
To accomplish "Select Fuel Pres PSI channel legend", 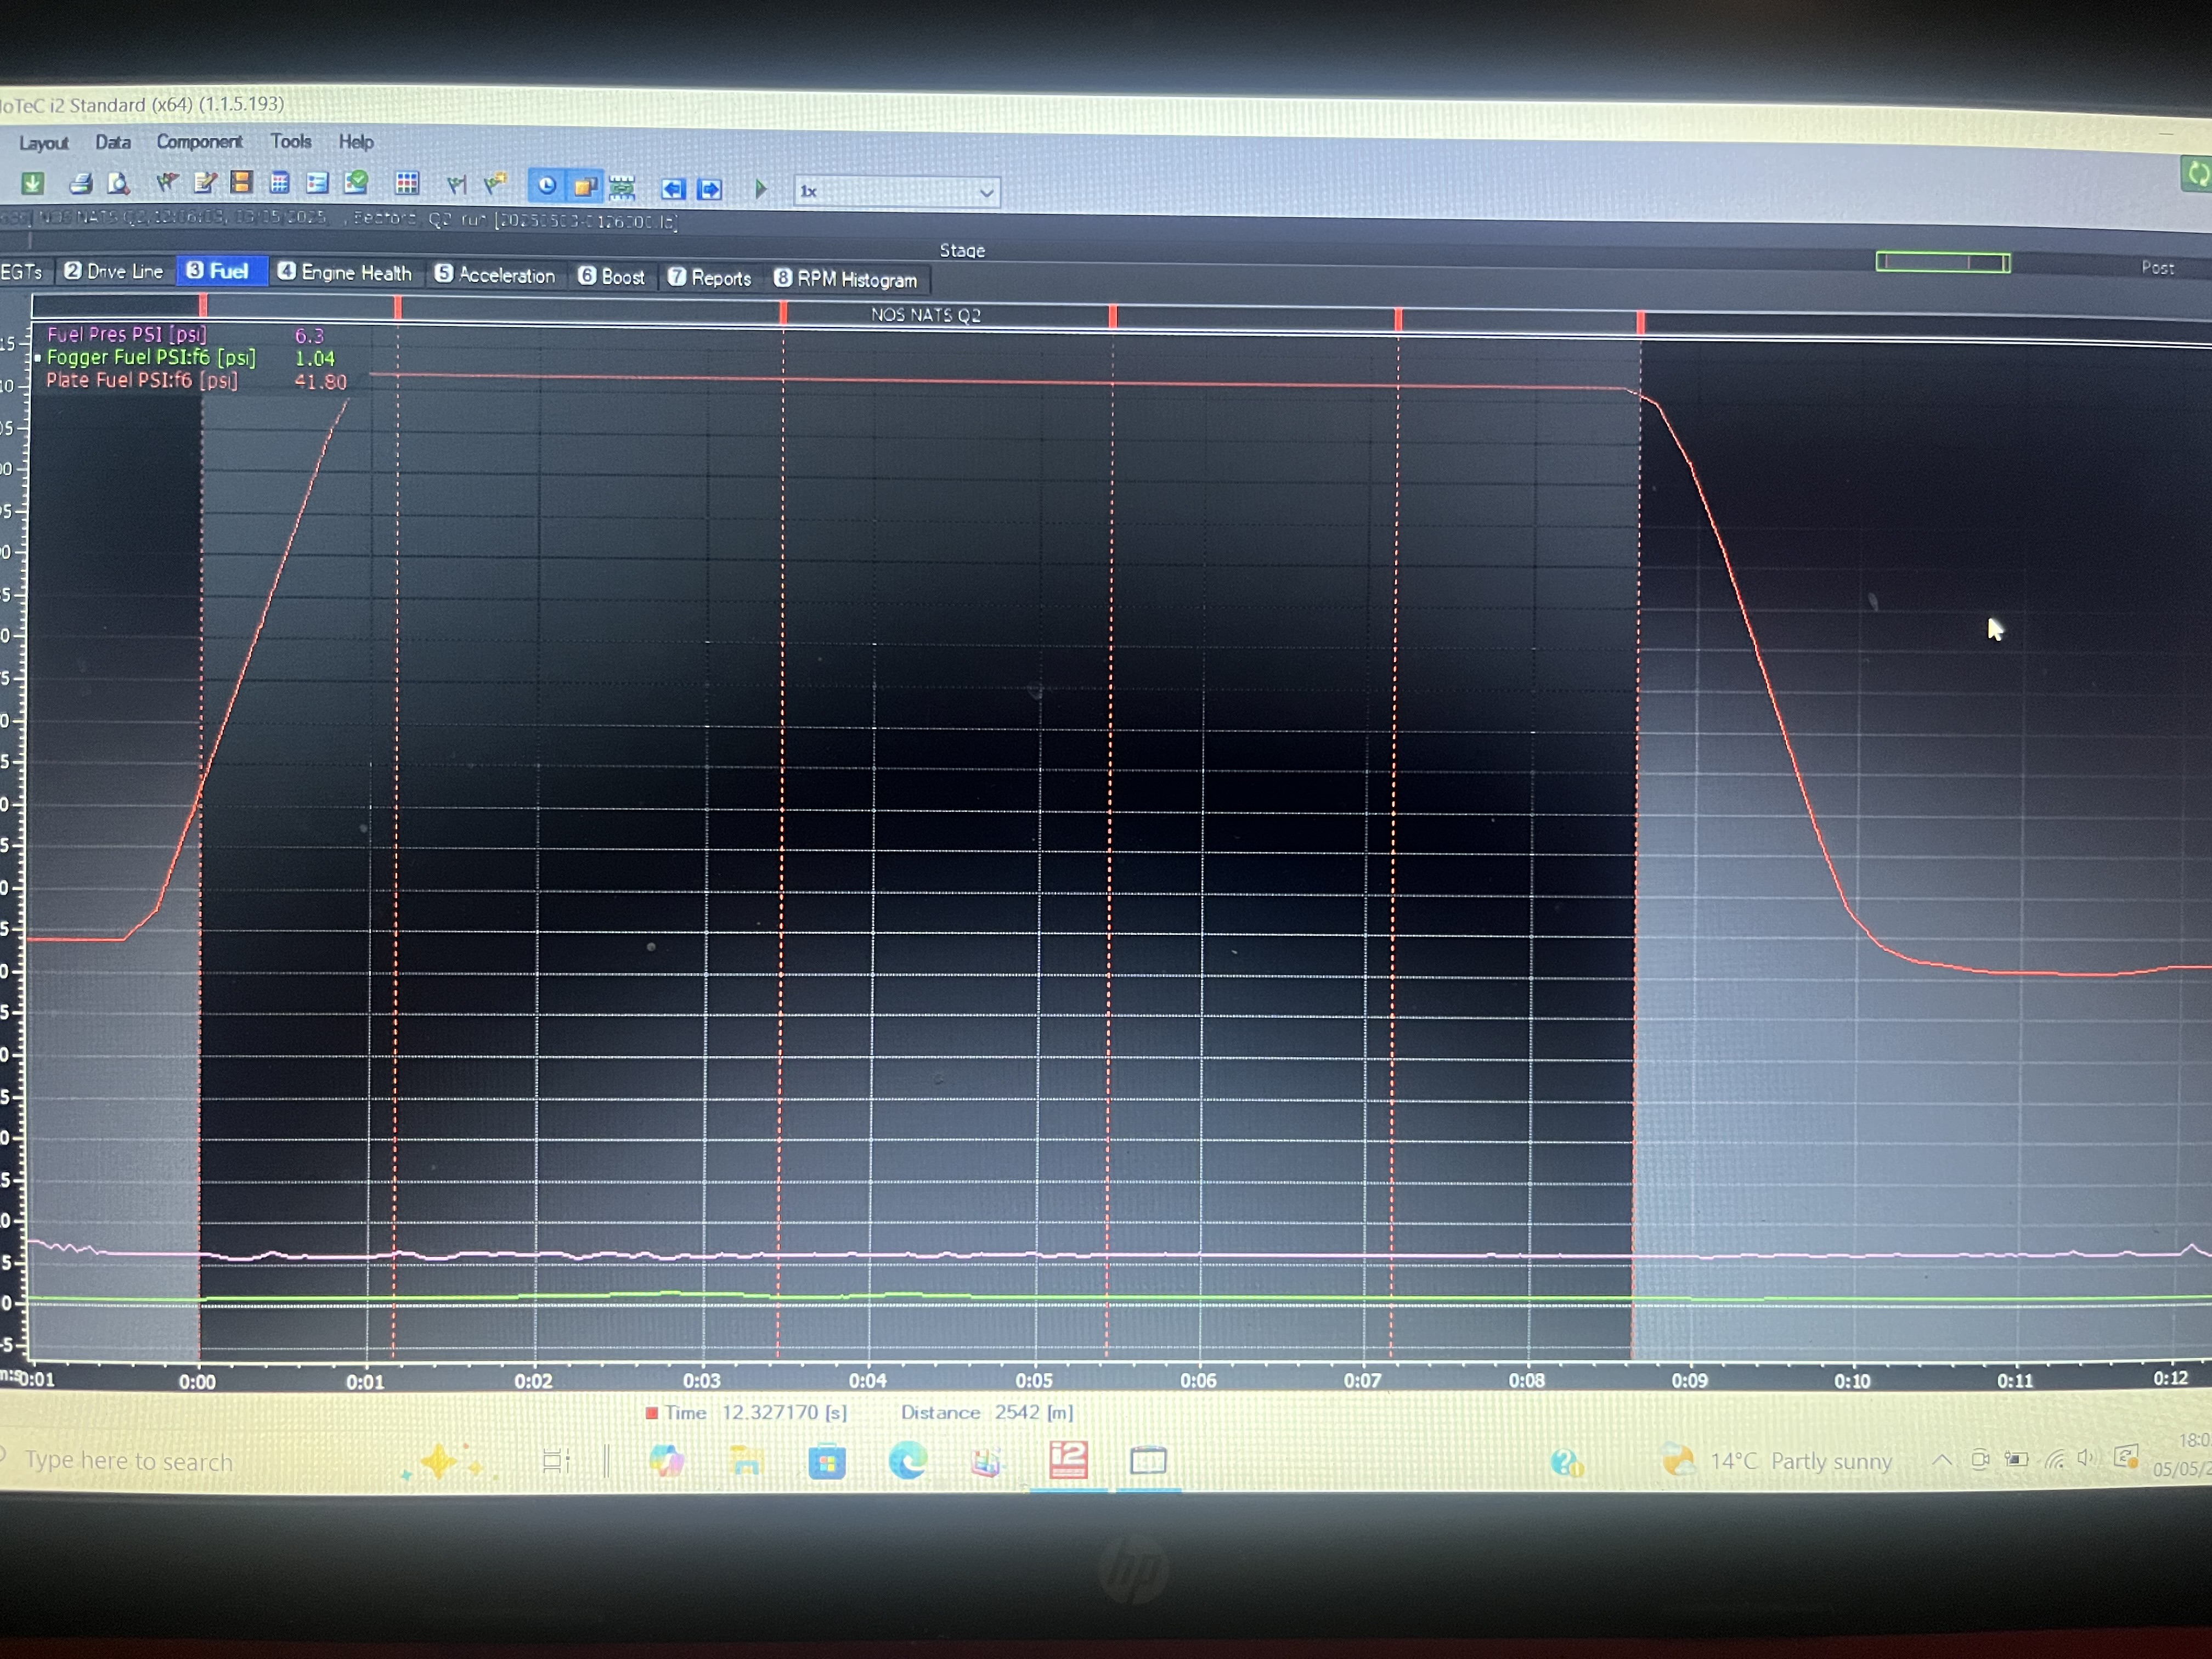I will 127,334.
